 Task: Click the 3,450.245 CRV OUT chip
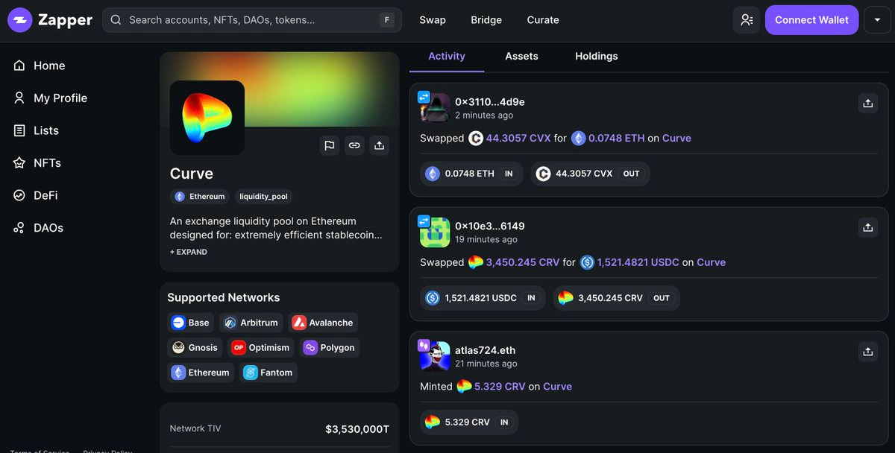(x=616, y=298)
